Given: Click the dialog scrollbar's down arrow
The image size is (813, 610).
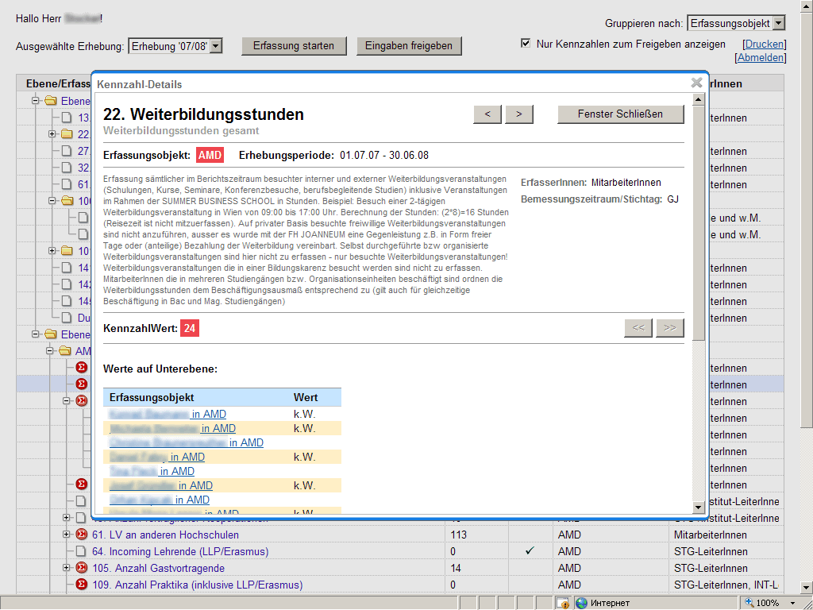Looking at the screenshot, I should coord(699,507).
